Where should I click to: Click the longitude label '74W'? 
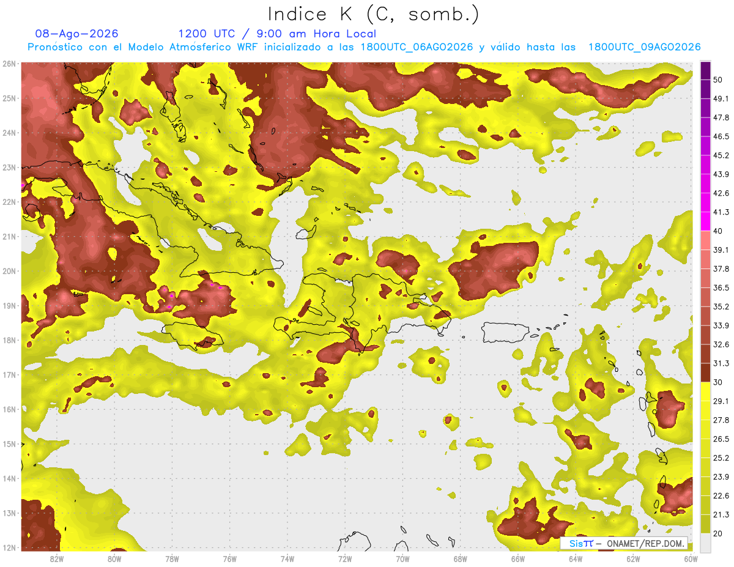[x=287, y=559]
